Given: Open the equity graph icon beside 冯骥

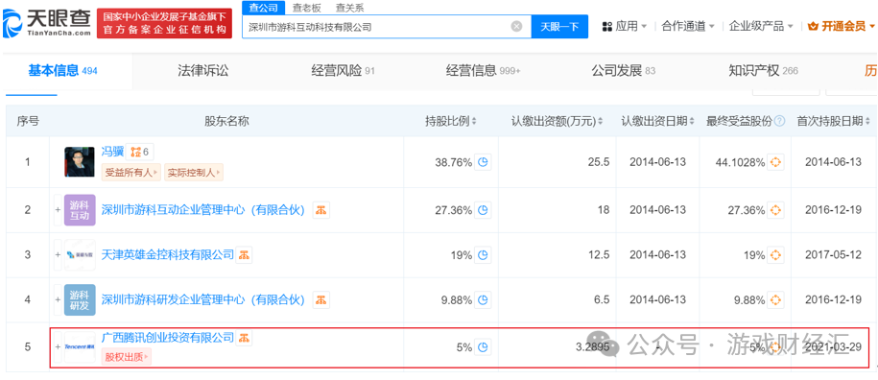Looking at the screenshot, I should click(139, 152).
